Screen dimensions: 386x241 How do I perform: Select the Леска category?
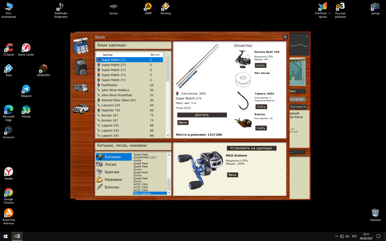[110, 164]
